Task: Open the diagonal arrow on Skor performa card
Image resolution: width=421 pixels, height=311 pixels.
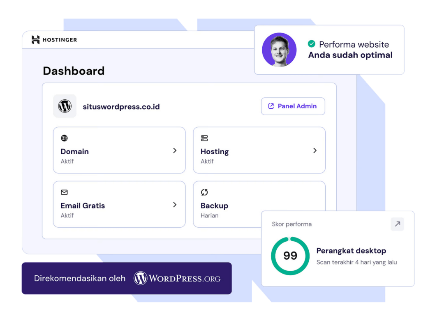Action: coord(397,224)
